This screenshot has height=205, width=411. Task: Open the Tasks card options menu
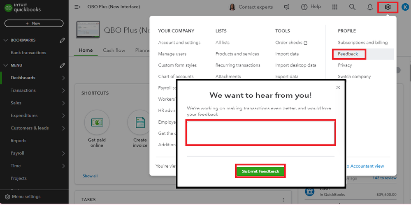(283, 200)
